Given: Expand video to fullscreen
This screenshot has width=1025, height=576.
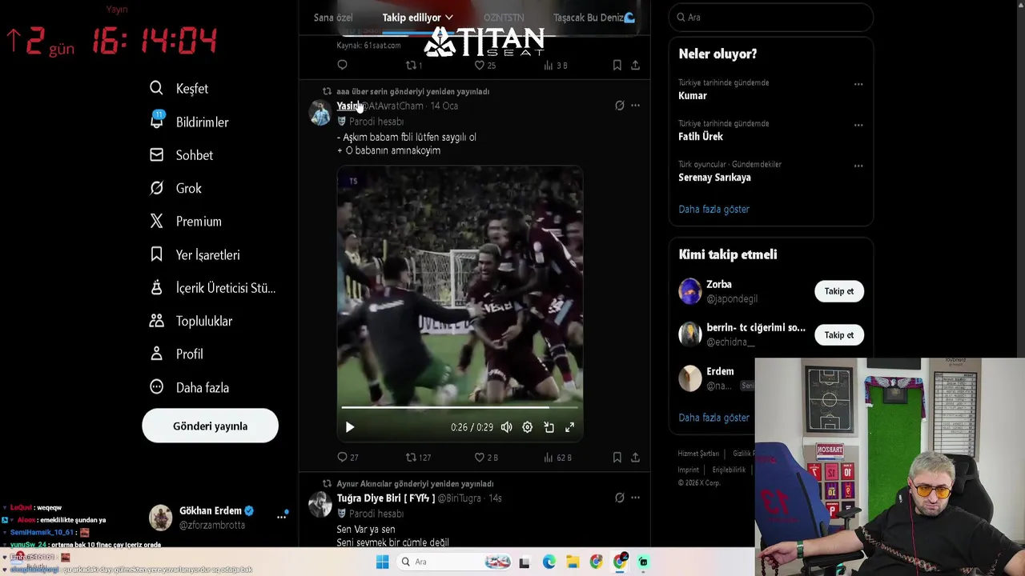Looking at the screenshot, I should (x=569, y=427).
